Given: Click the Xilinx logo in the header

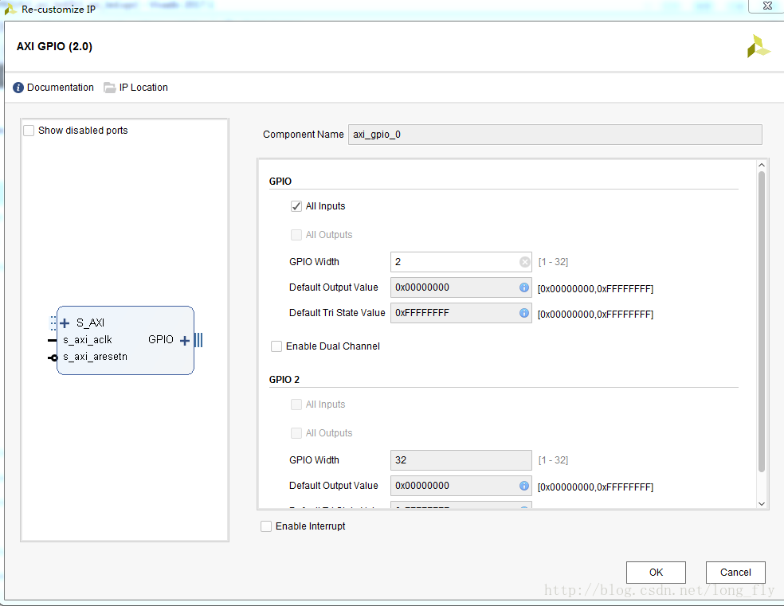Looking at the screenshot, I should (x=759, y=46).
